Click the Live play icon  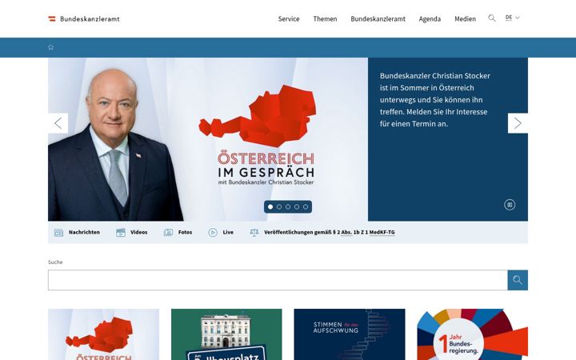click(x=213, y=233)
